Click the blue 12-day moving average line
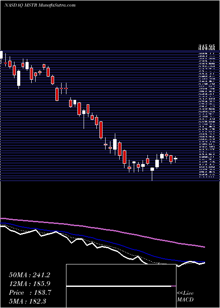Screen dimensions: 220x308 pyautogui.click(x=102, y=240)
